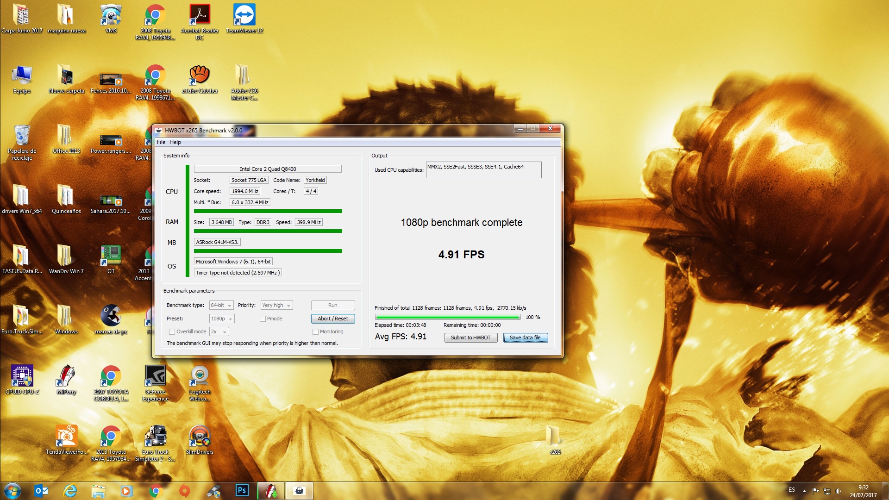Launch CPUID CPU-Z shortcut
The width and height of the screenshot is (889, 500).
click(x=22, y=380)
